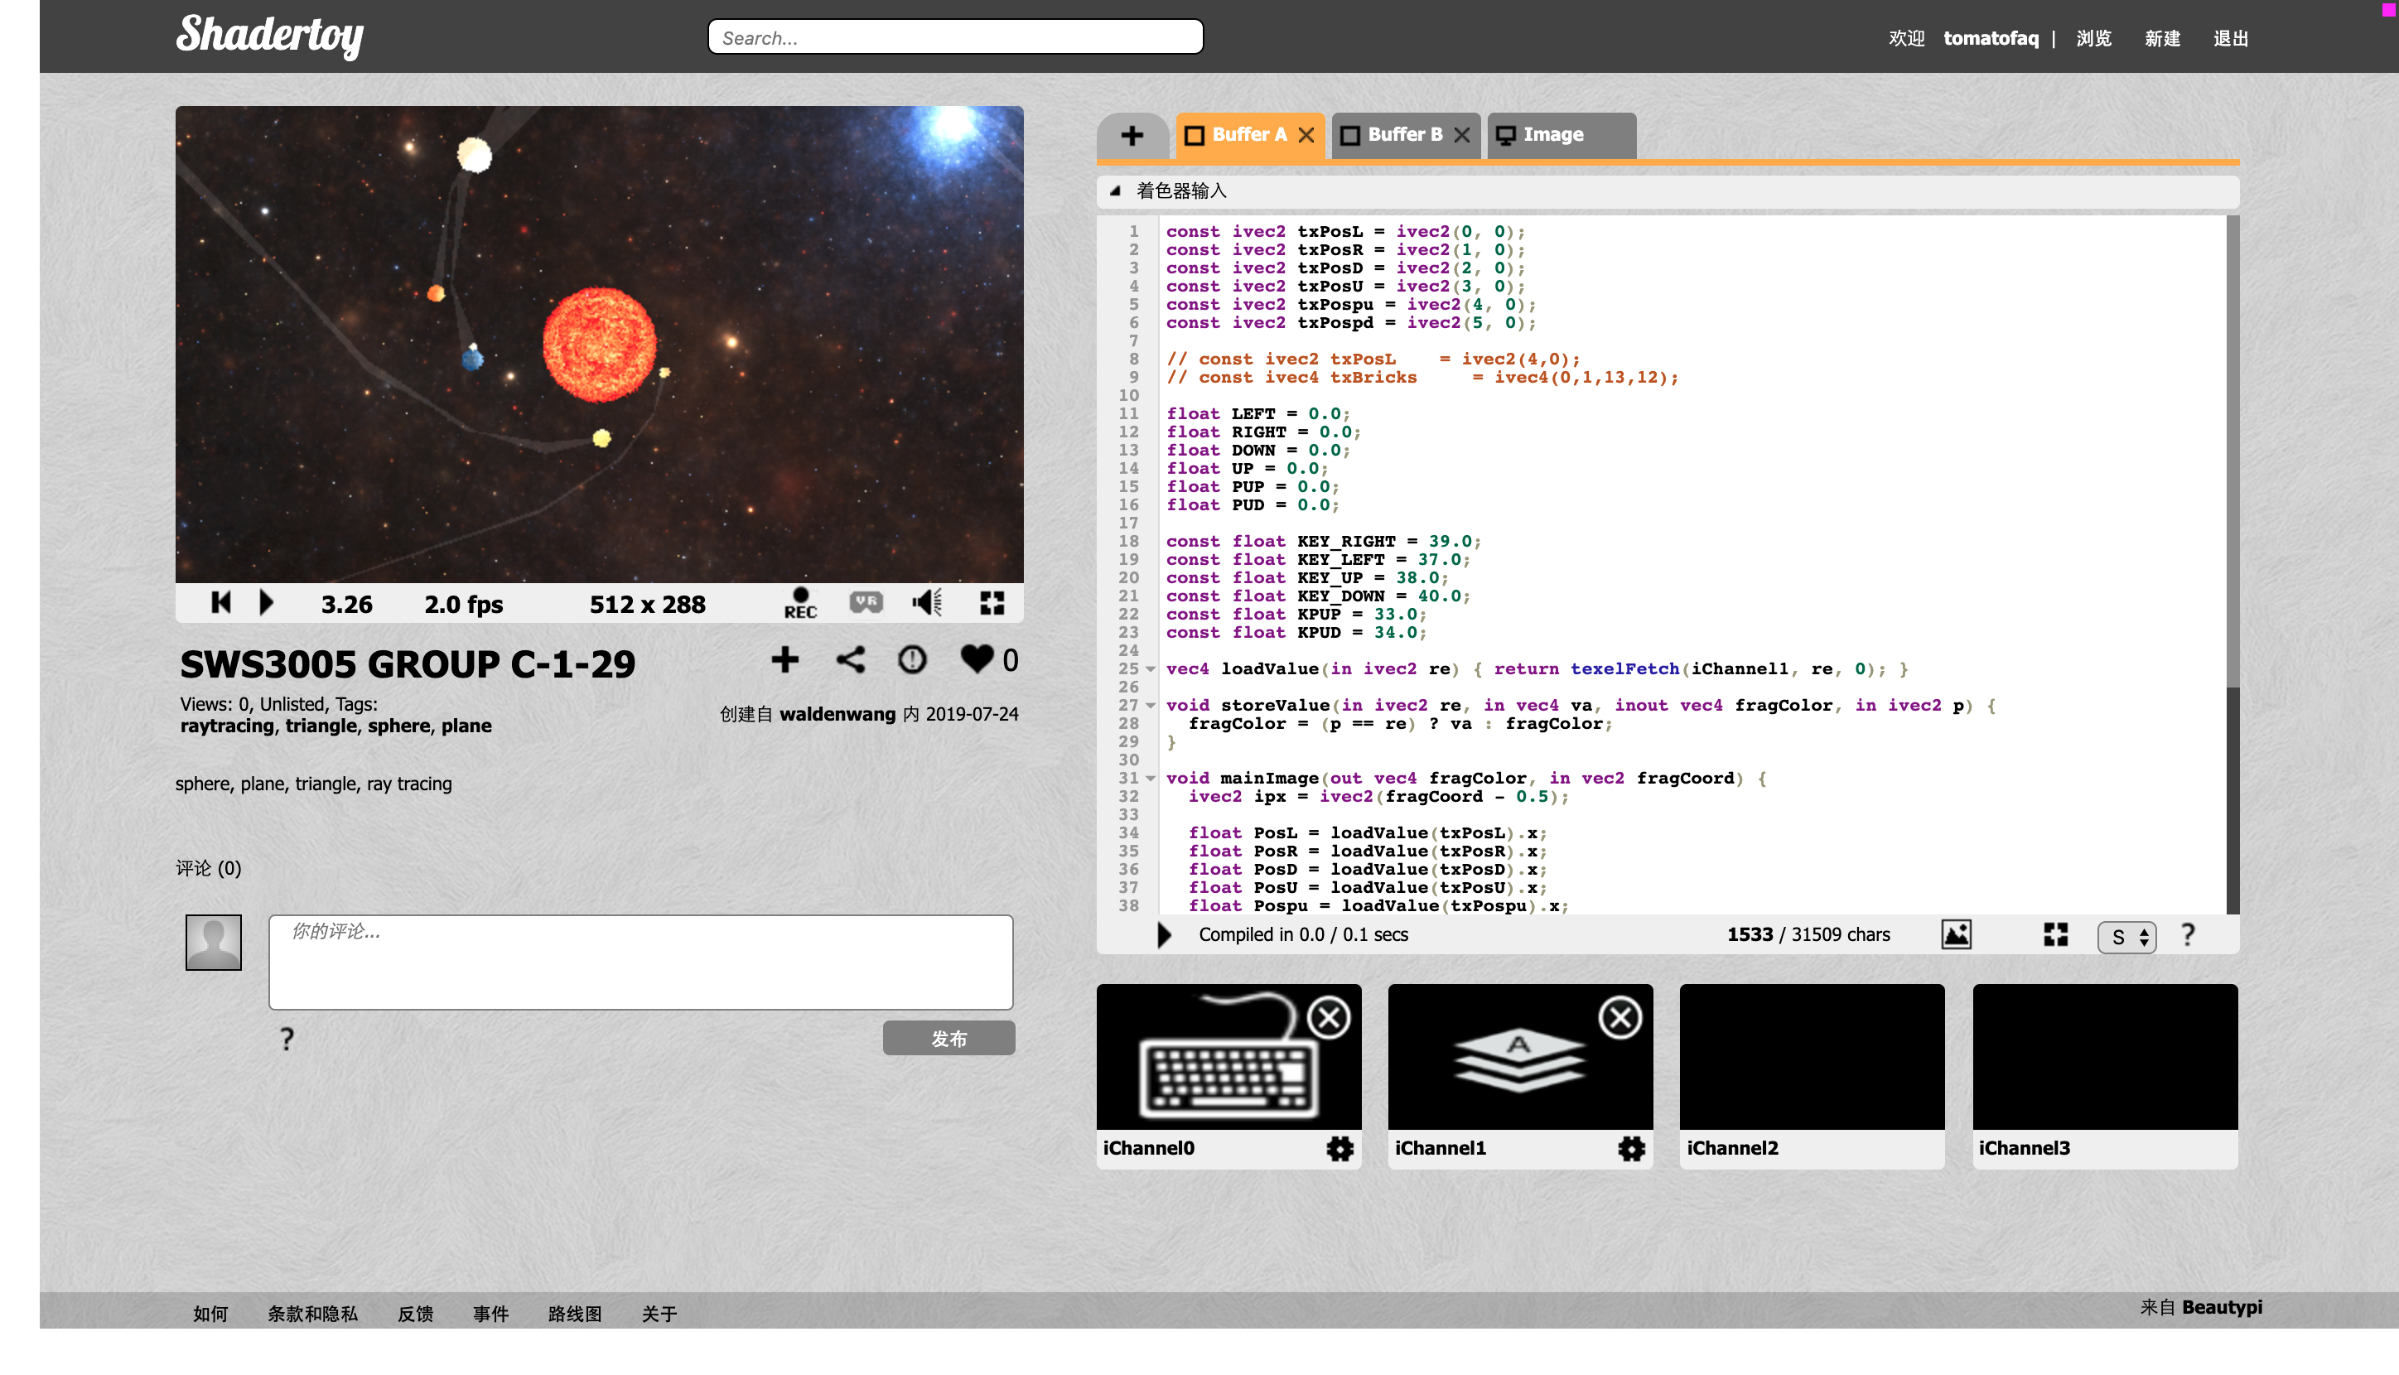Select the iChannel1 Buffer A thumbnail

[1521, 1057]
